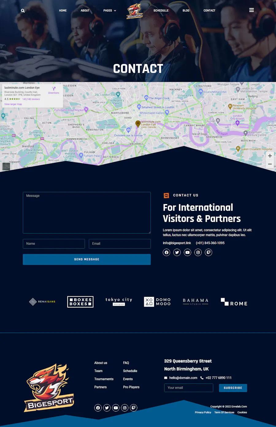The image size is (276, 427).
Task: Open the About us footer link
Action: click(x=101, y=363)
